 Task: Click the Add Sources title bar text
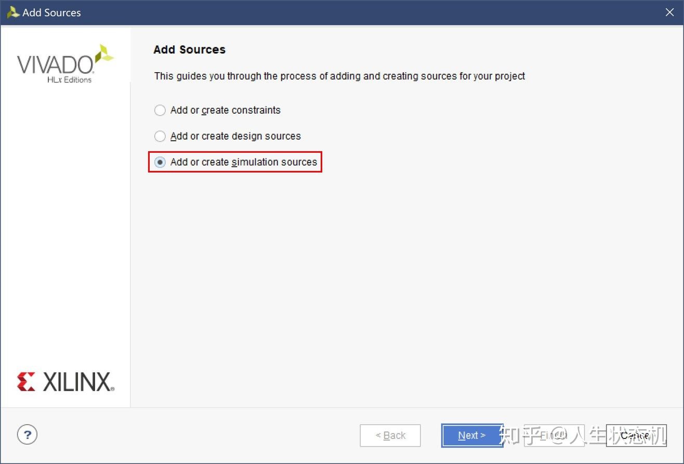click(52, 13)
